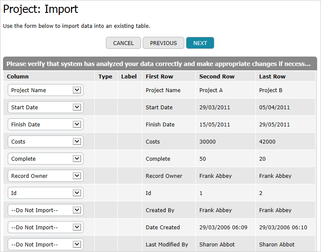Image resolution: width=321 pixels, height=252 pixels.
Task: Open Do Not Import dropdown for Date Created
Action: [x=45, y=227]
